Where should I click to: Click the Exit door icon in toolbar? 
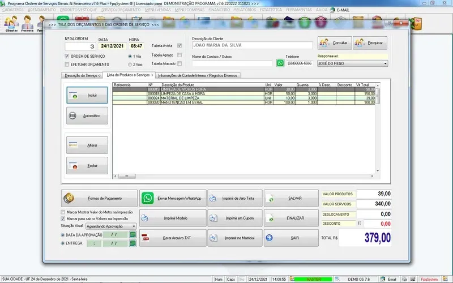(x=418, y=22)
